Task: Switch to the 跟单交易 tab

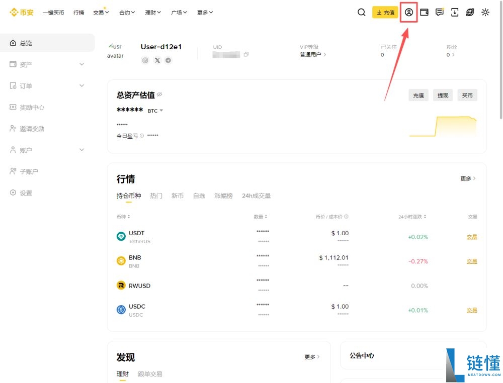Action: 150,374
